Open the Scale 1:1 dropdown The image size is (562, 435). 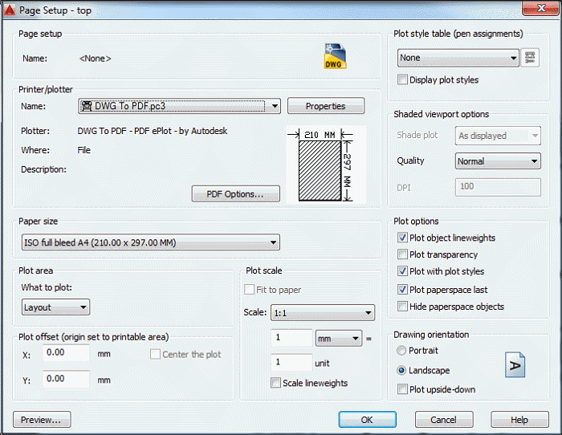coord(369,313)
